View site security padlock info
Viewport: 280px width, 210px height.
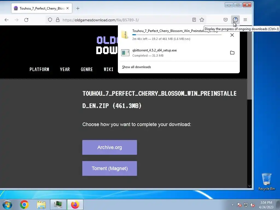(58, 20)
